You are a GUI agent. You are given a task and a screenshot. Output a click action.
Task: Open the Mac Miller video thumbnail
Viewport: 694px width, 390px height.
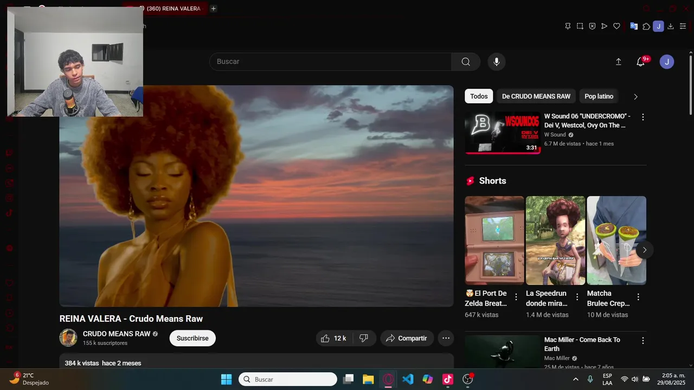click(503, 352)
